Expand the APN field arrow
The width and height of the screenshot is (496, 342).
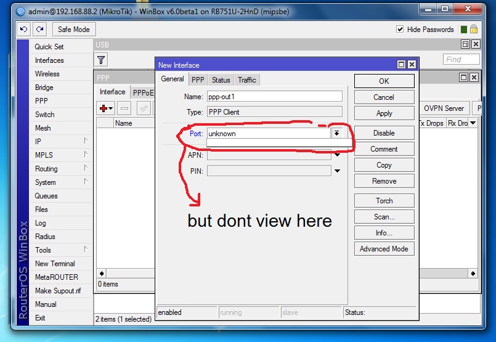[x=337, y=155]
